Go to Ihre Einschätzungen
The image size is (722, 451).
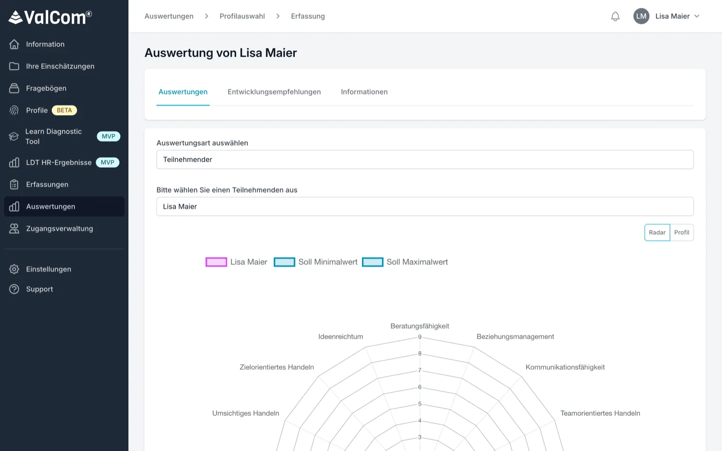pyautogui.click(x=64, y=66)
